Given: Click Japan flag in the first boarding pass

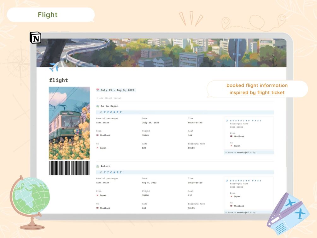Looking at the screenshot, I should (231, 146).
